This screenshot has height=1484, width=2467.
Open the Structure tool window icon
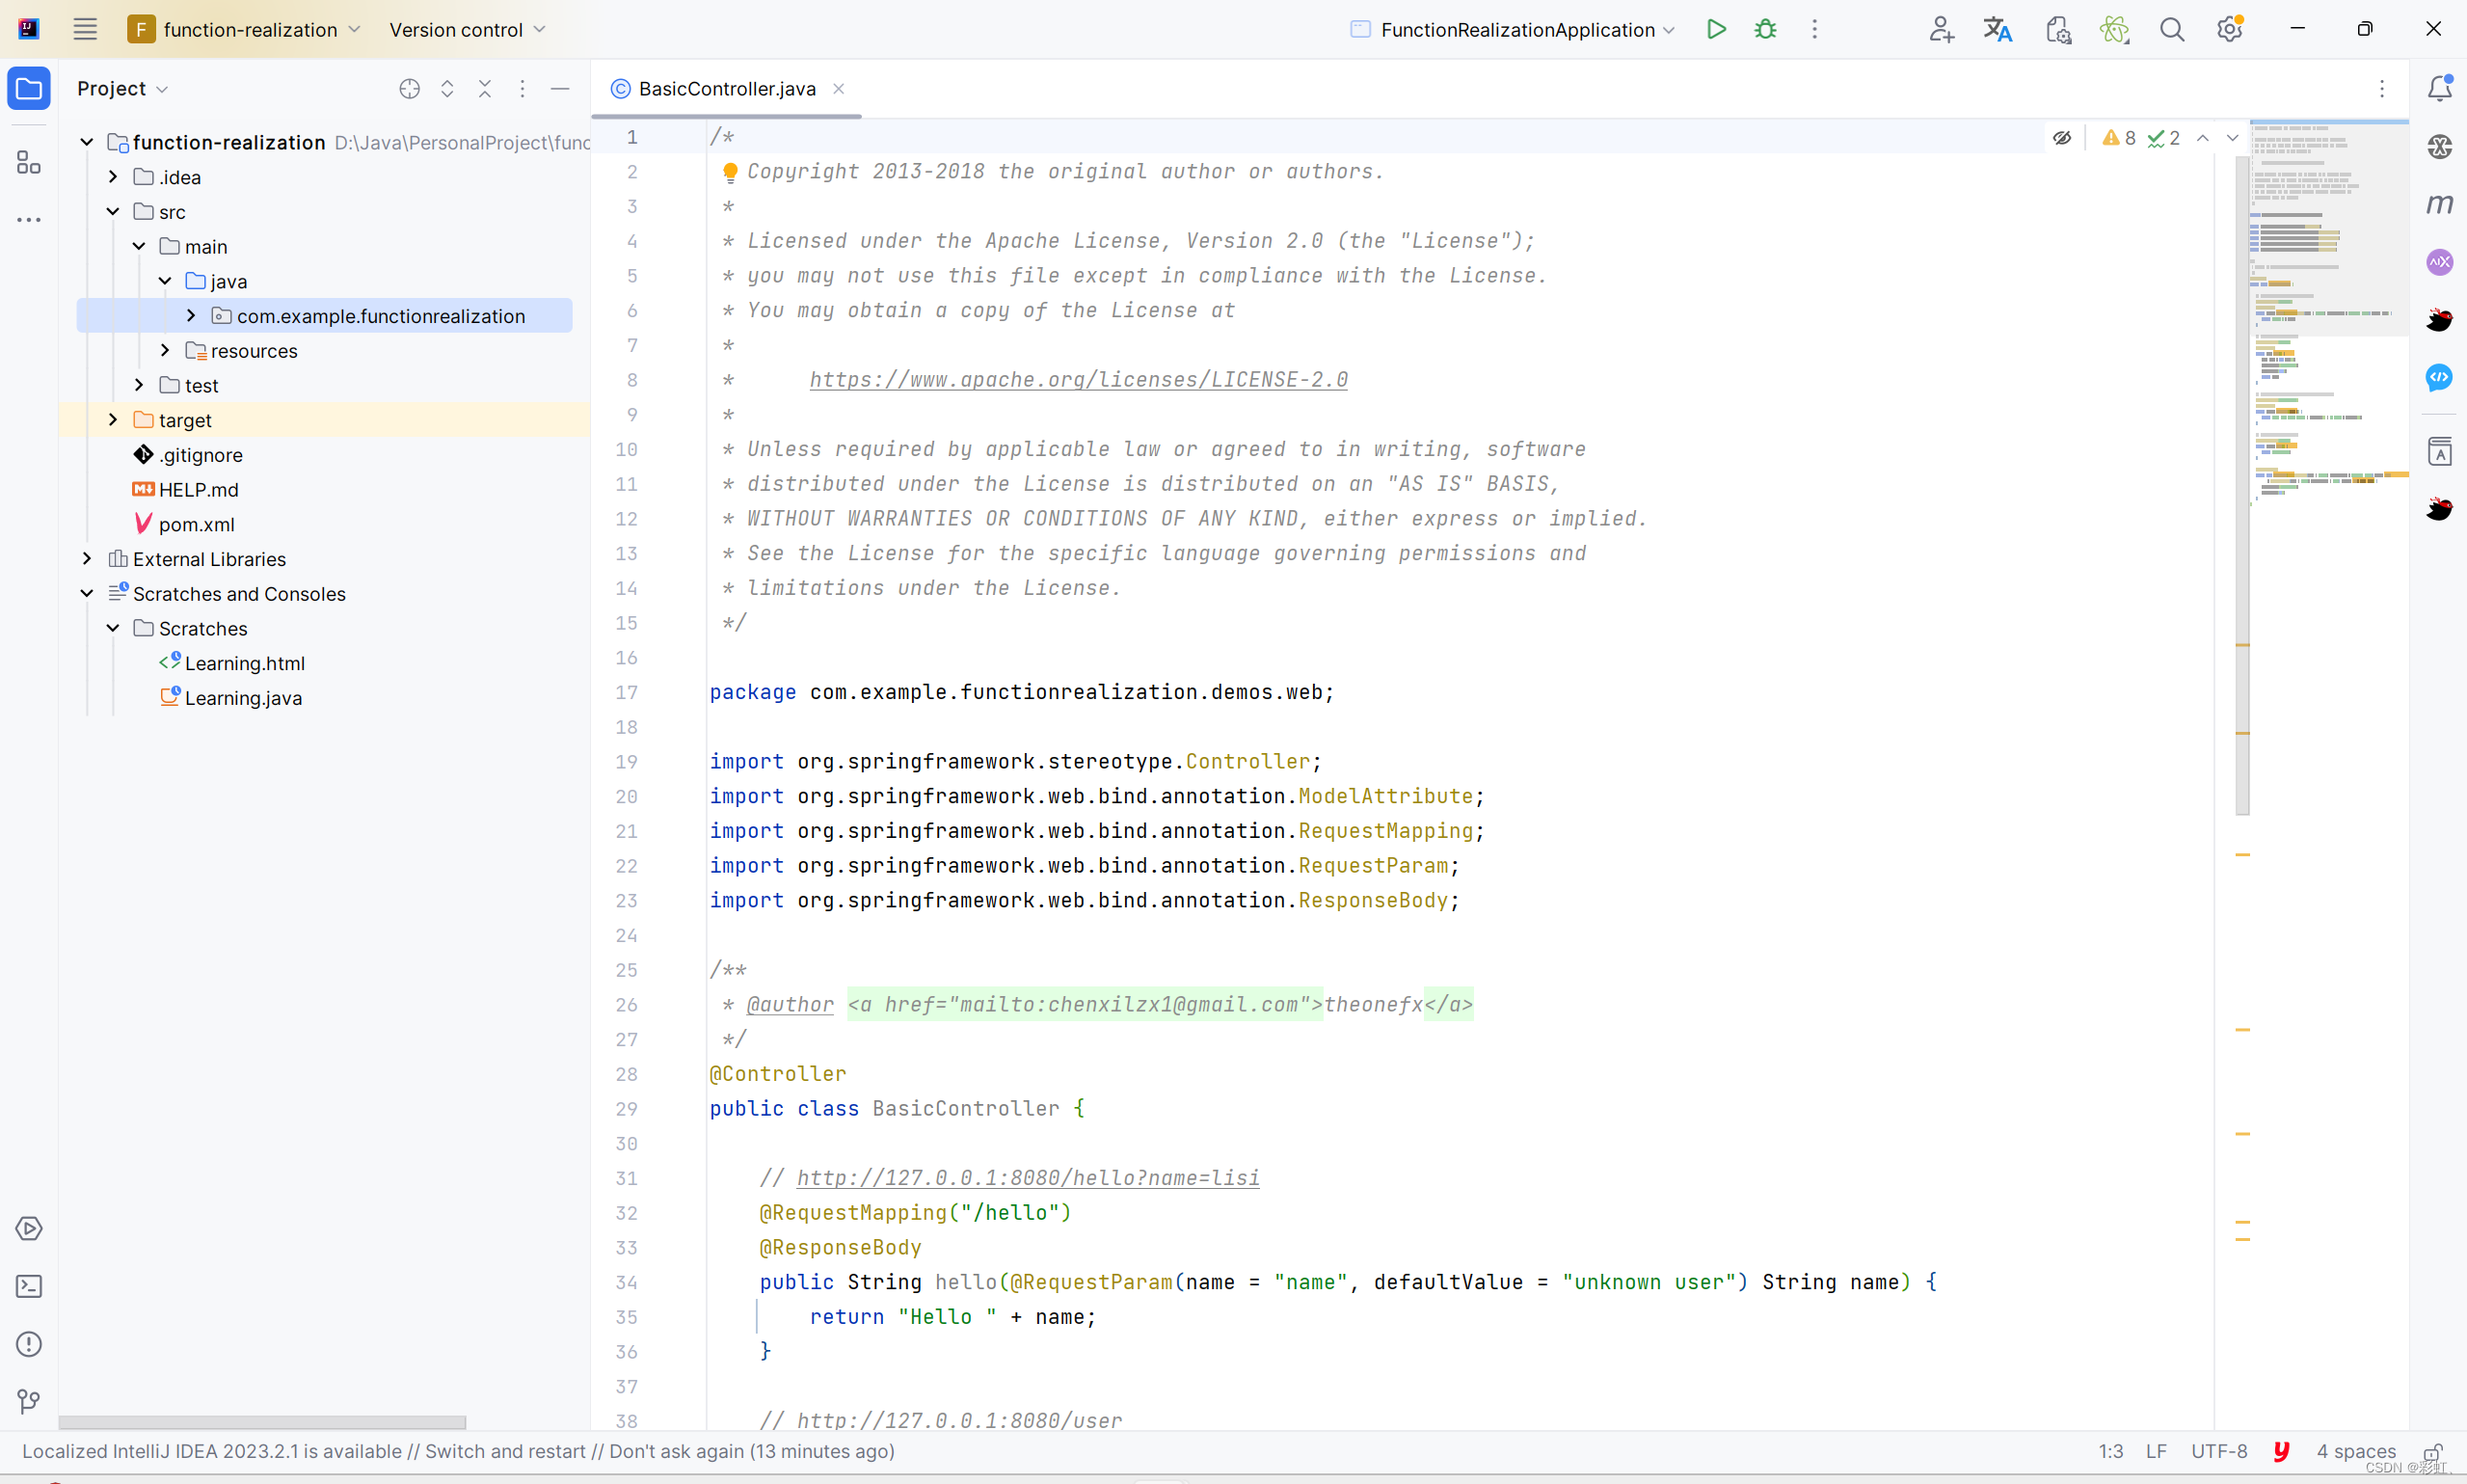click(29, 162)
